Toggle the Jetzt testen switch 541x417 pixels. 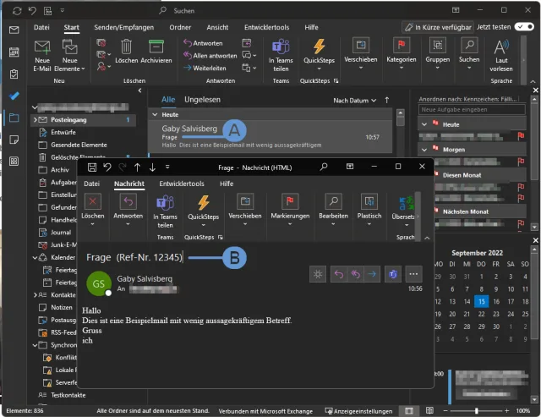click(x=526, y=27)
